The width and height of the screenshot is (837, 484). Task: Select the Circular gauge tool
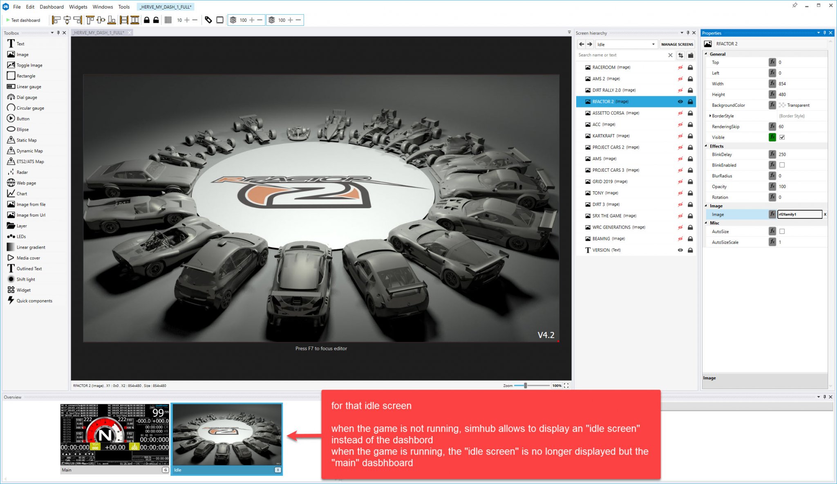[25, 108]
